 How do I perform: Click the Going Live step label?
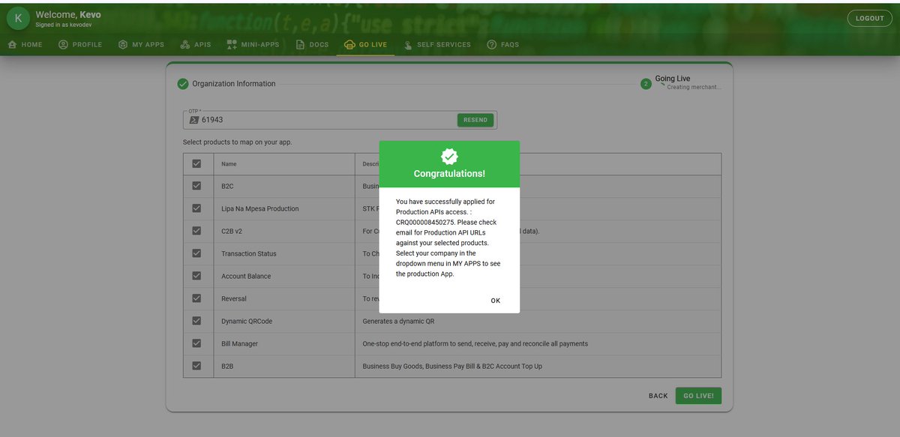[x=673, y=79]
